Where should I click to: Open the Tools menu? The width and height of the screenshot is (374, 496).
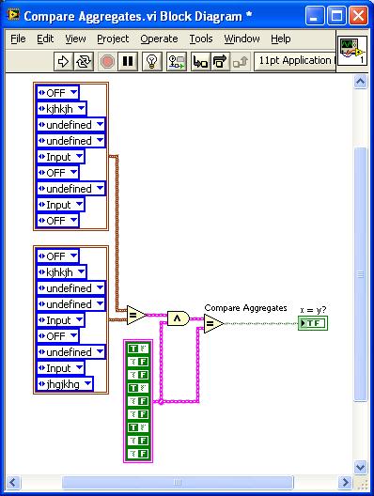tap(201, 39)
